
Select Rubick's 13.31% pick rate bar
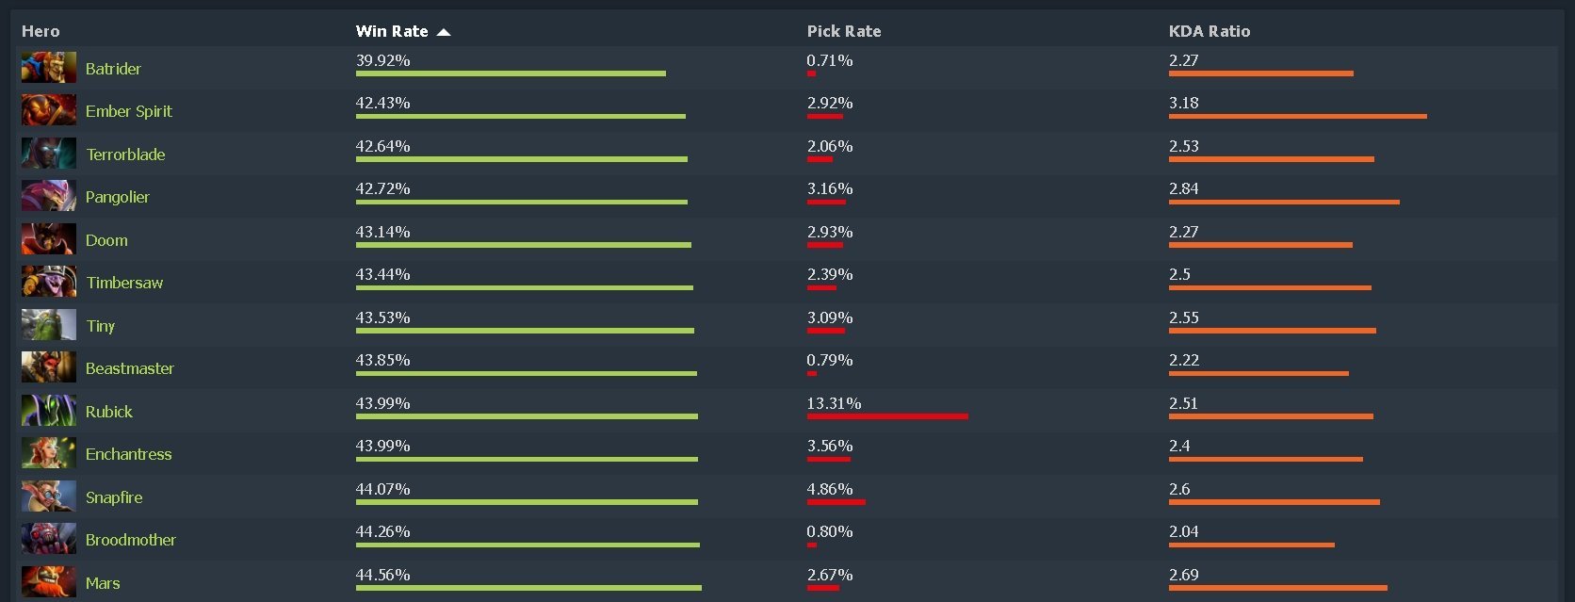click(887, 416)
